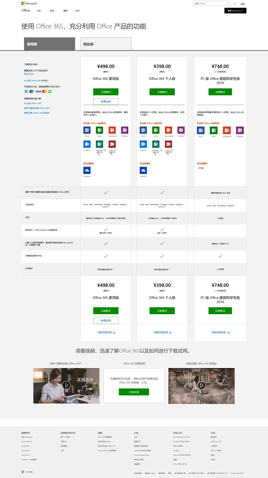Click the Xbox One X footer link

click(x=26, y=450)
